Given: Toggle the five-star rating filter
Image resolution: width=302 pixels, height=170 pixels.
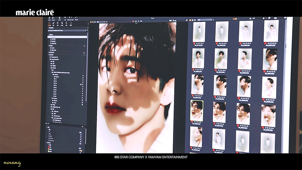Looking at the screenshot, I should [x=51, y=140].
